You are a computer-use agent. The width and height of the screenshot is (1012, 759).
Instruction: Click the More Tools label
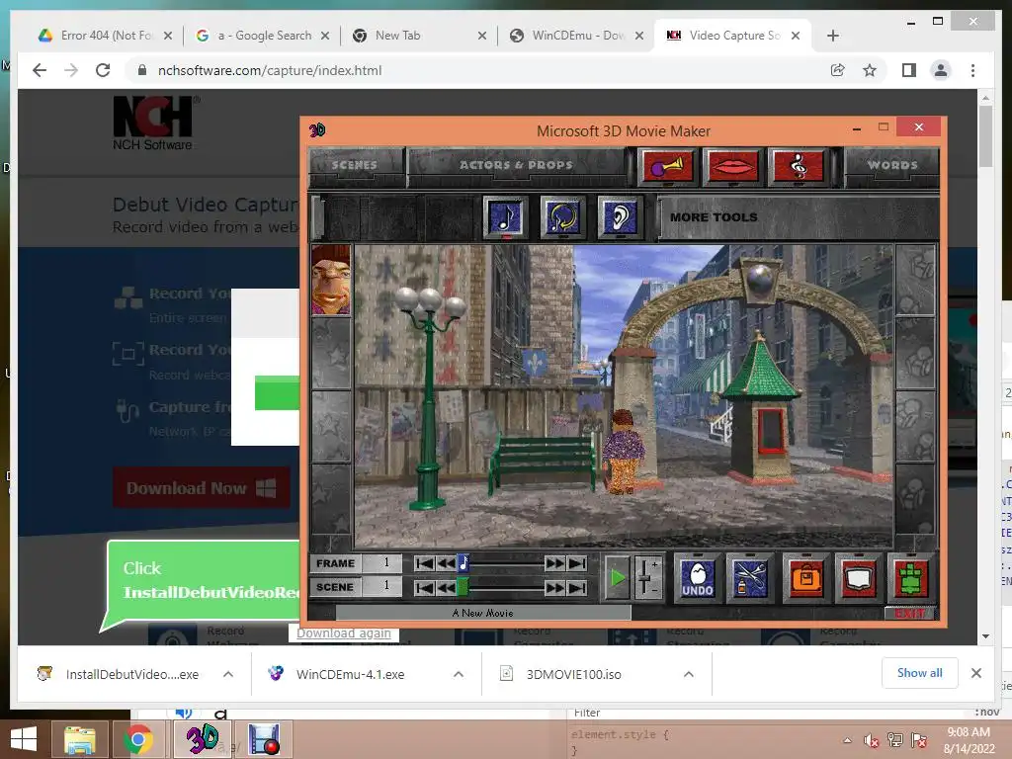pyautogui.click(x=714, y=217)
